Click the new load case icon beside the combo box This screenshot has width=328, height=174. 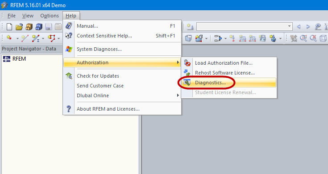coord(190,27)
